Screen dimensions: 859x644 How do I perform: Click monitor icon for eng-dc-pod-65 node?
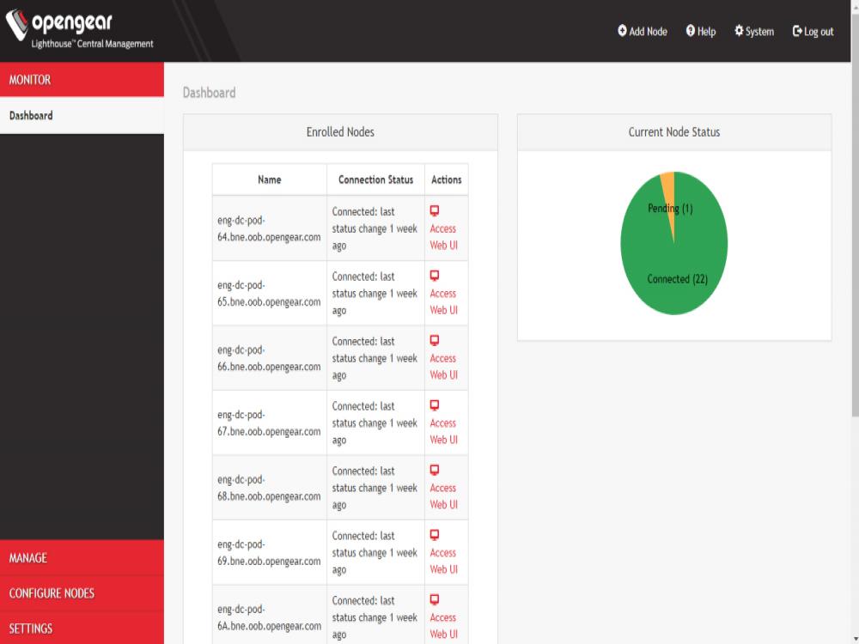click(x=435, y=276)
